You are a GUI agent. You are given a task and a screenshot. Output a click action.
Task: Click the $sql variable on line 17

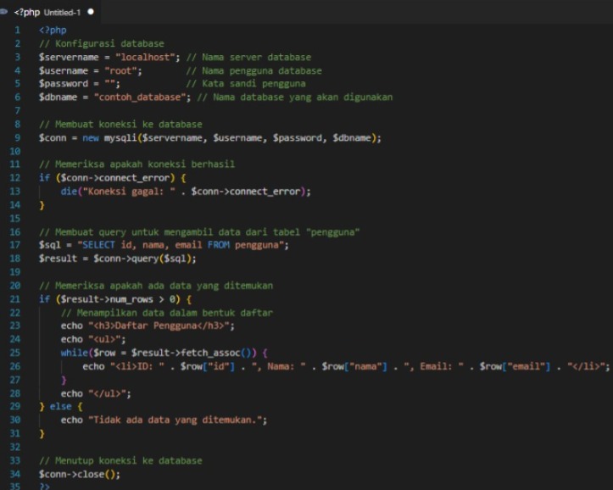[x=50, y=245]
